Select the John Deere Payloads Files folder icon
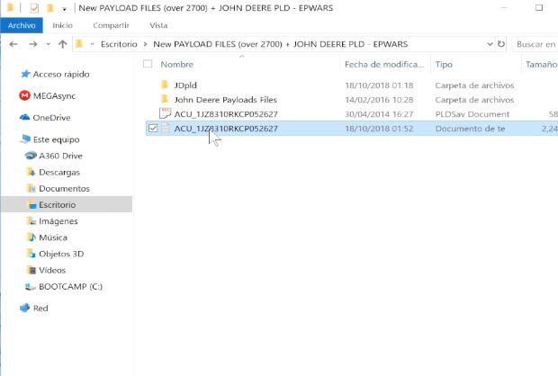The width and height of the screenshot is (558, 376). point(165,99)
